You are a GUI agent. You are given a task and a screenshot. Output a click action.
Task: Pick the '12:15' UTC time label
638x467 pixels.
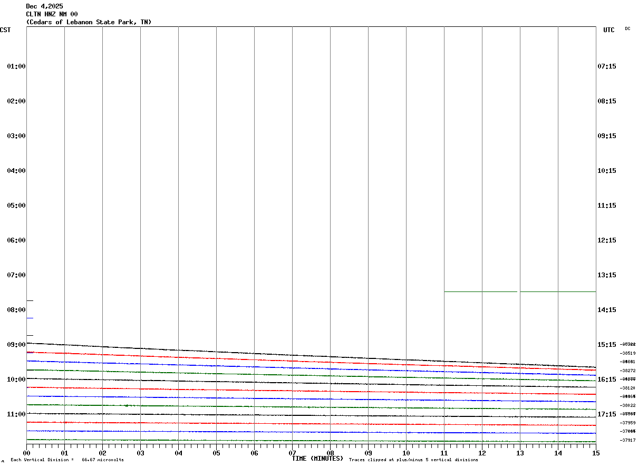click(x=607, y=240)
